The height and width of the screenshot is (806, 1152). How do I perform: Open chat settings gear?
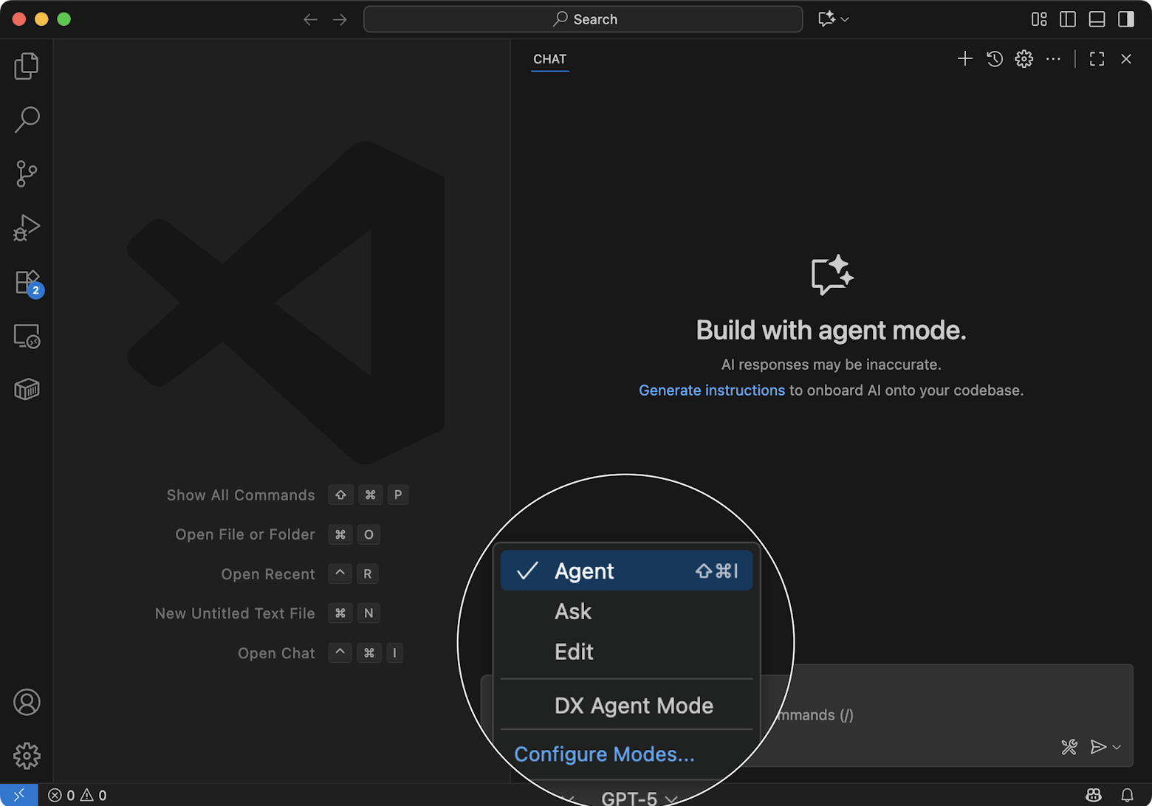pyautogui.click(x=1024, y=59)
